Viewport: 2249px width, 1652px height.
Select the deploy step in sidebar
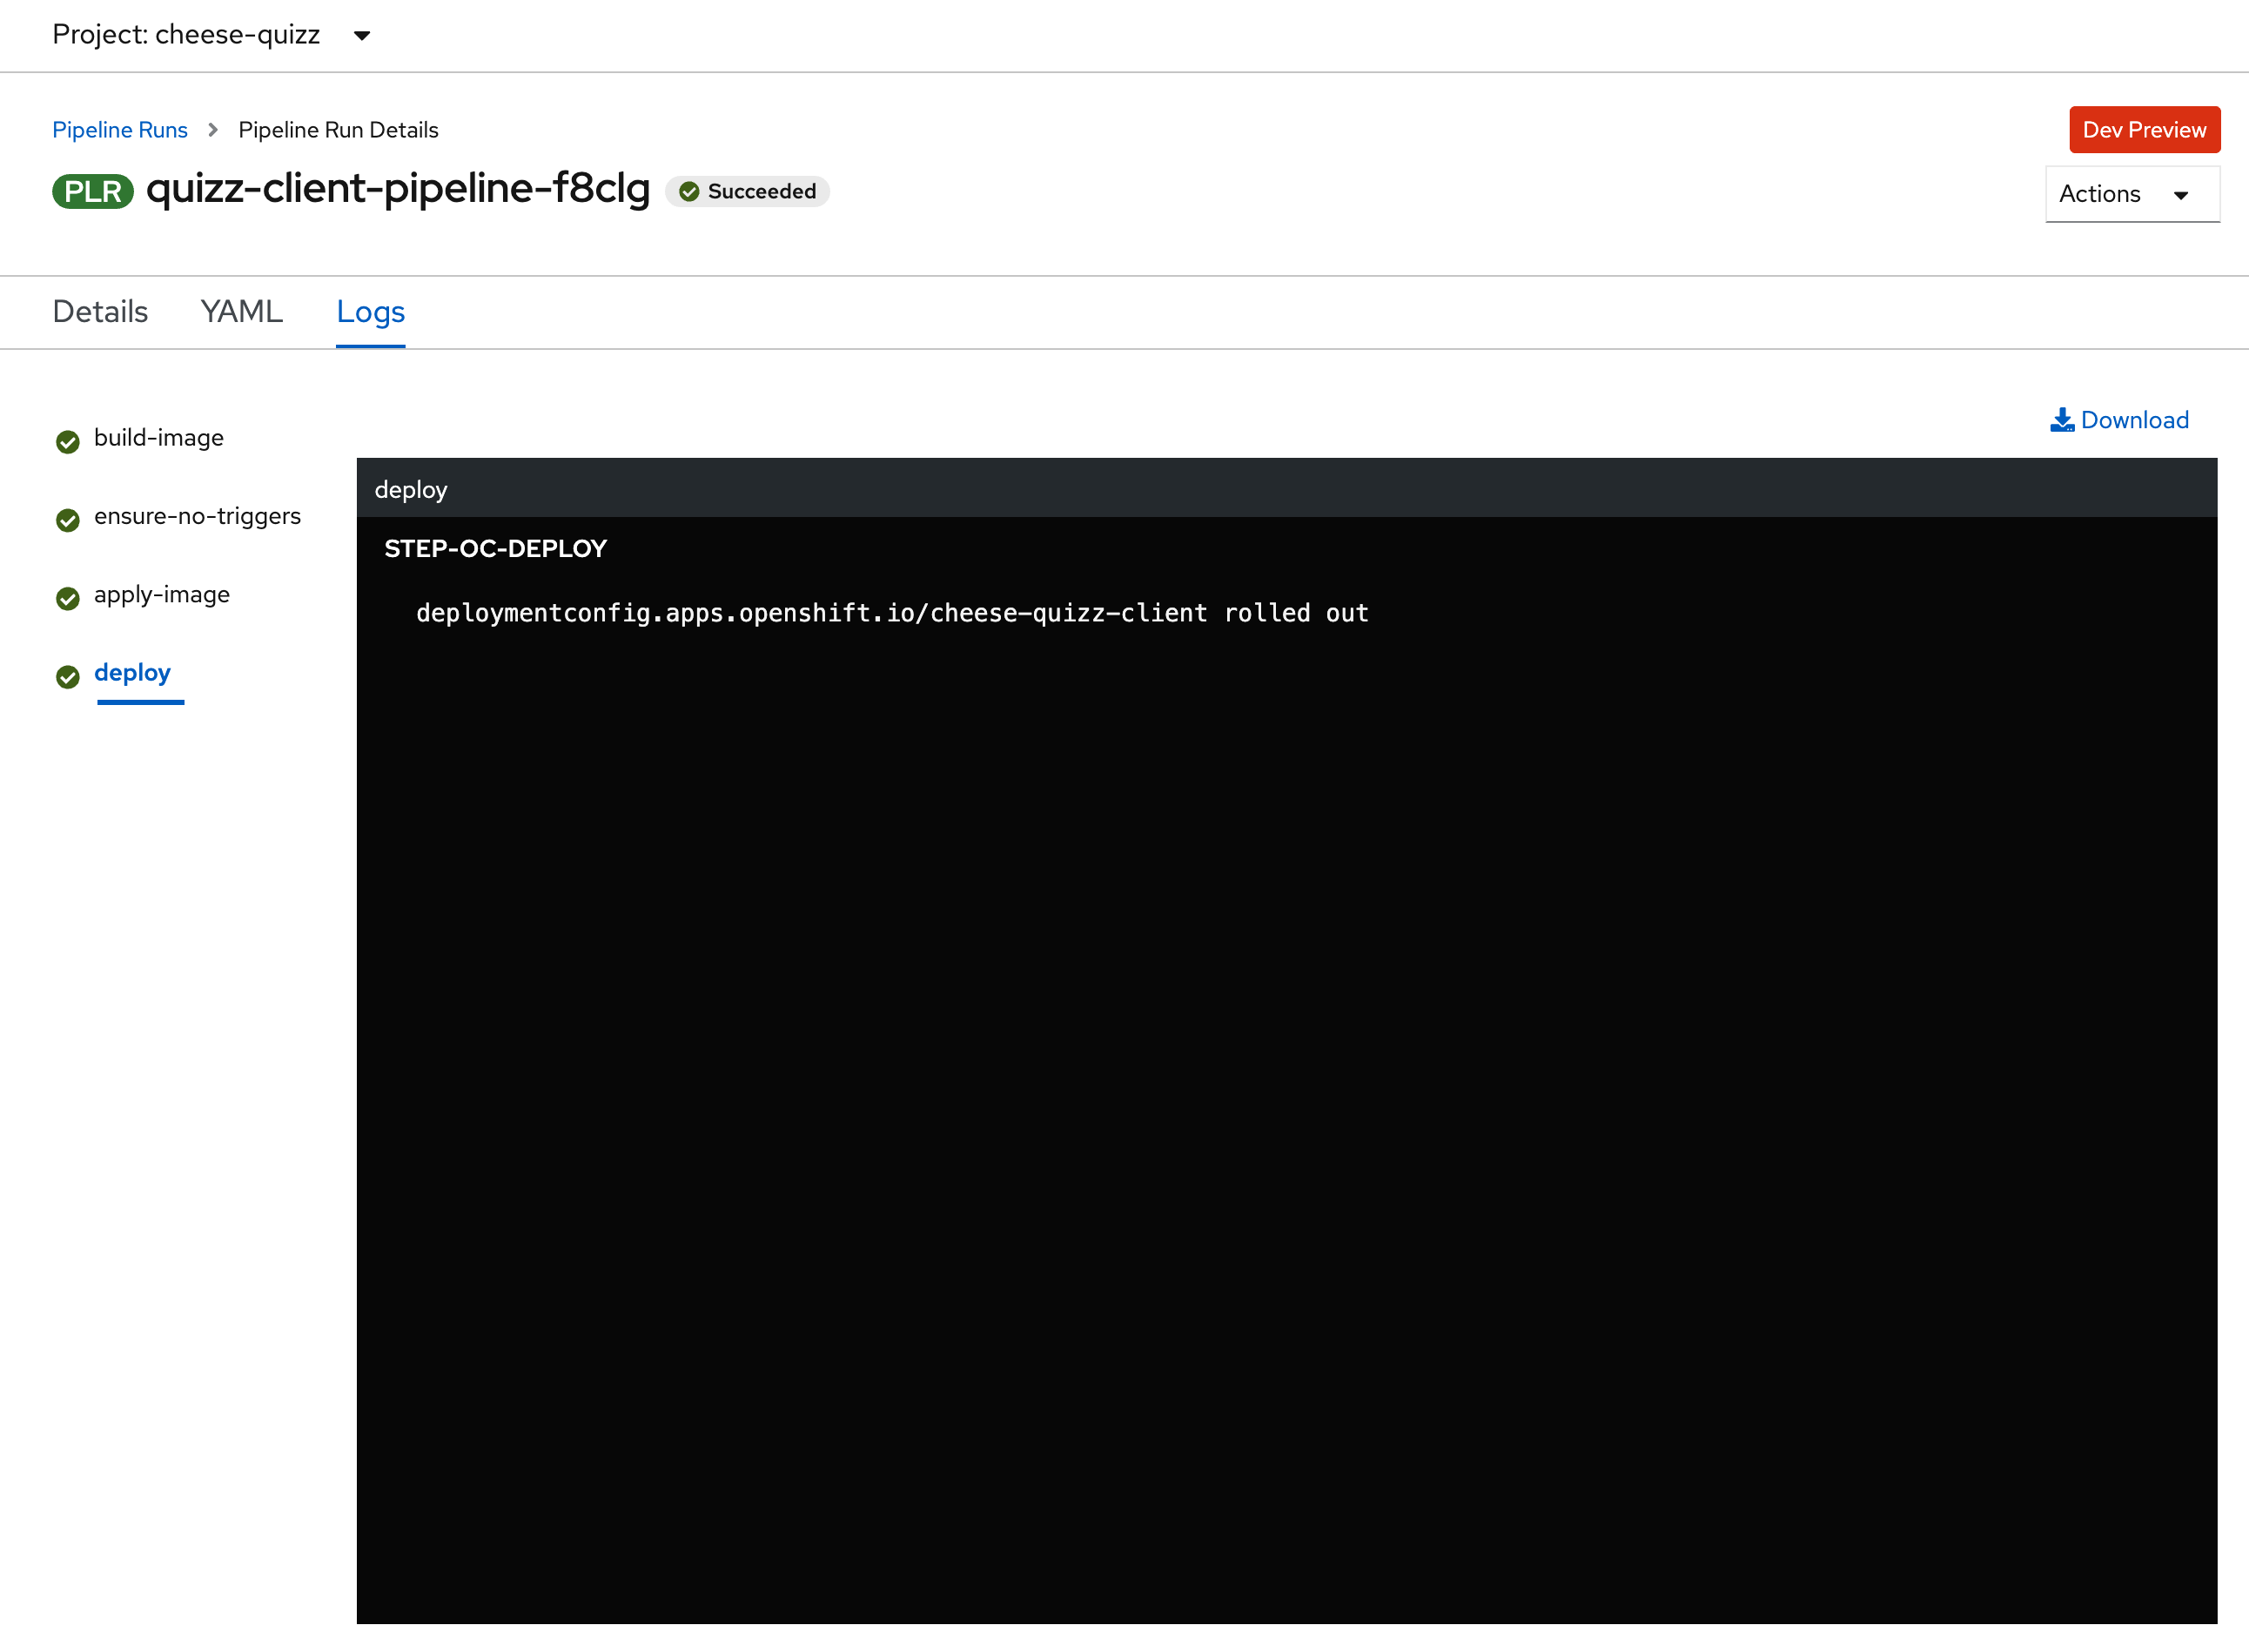coord(131,672)
